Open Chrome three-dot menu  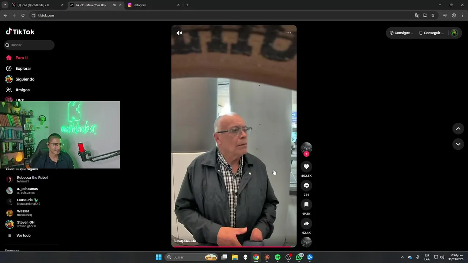coord(463,15)
